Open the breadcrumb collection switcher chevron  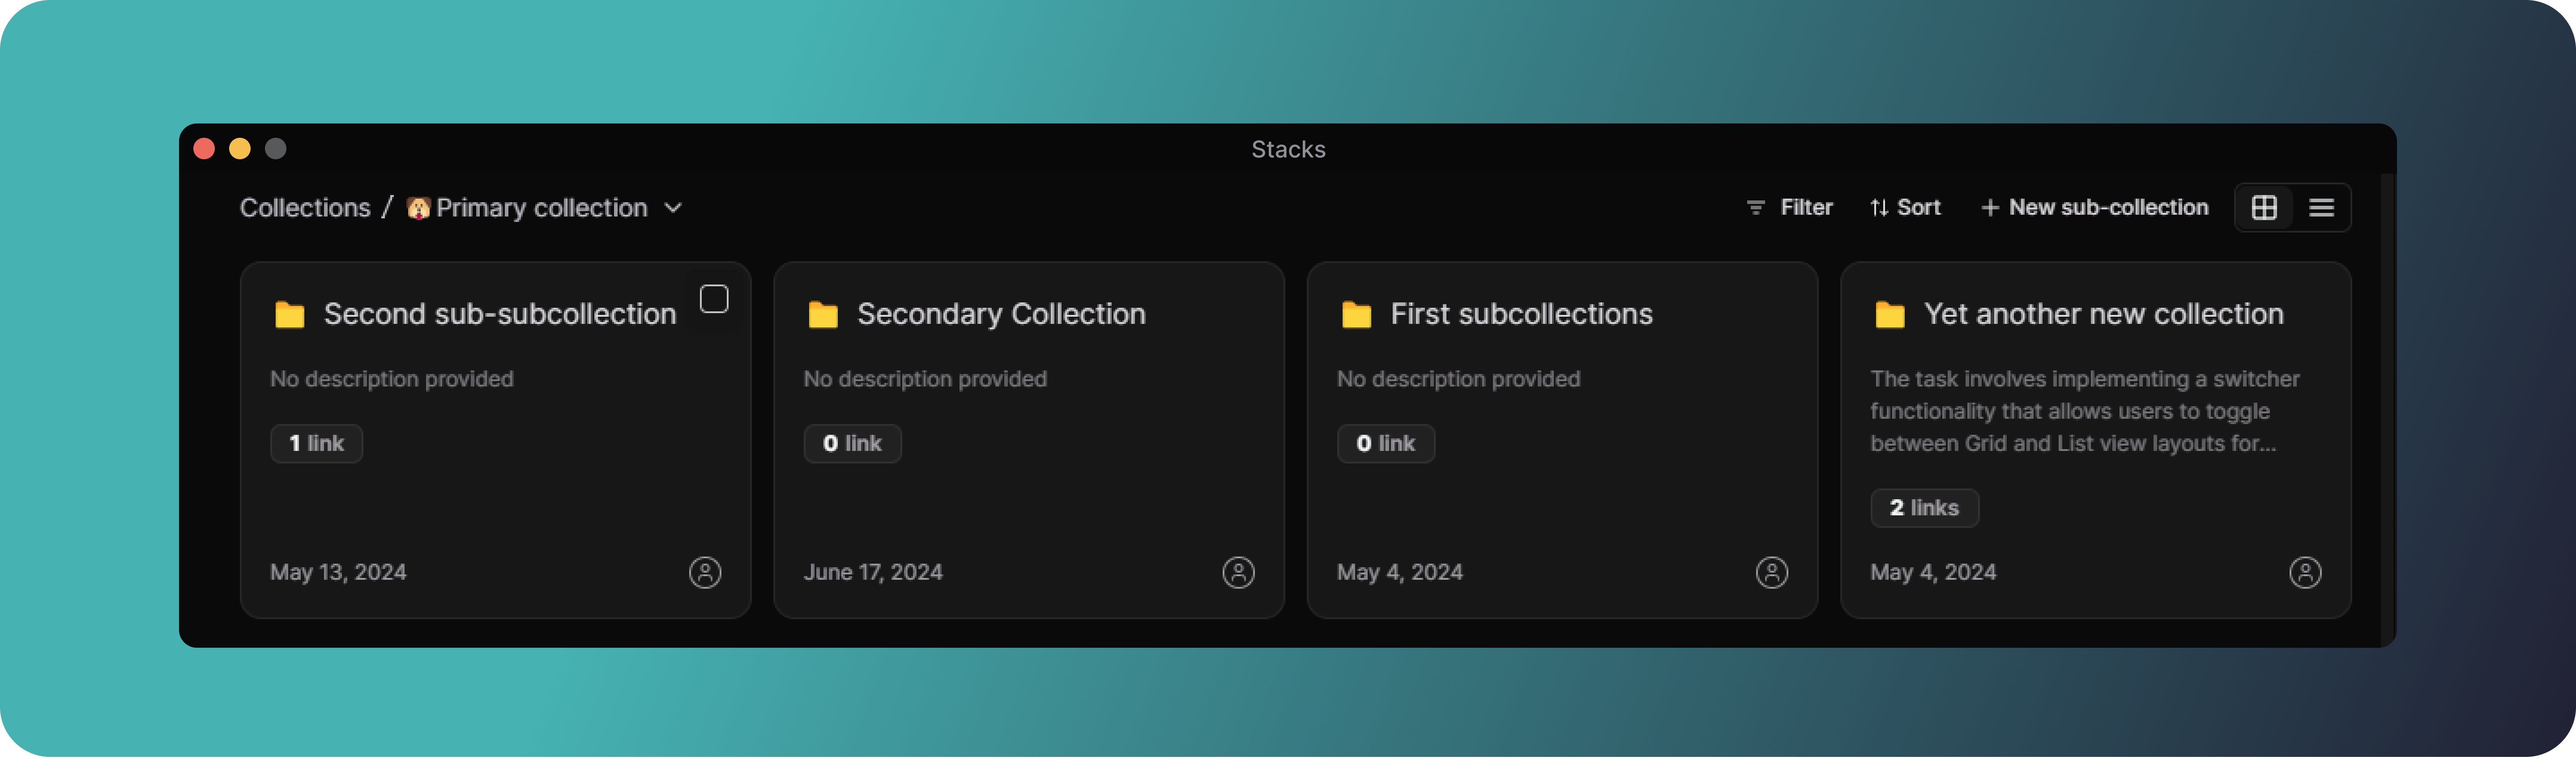pyautogui.click(x=672, y=208)
